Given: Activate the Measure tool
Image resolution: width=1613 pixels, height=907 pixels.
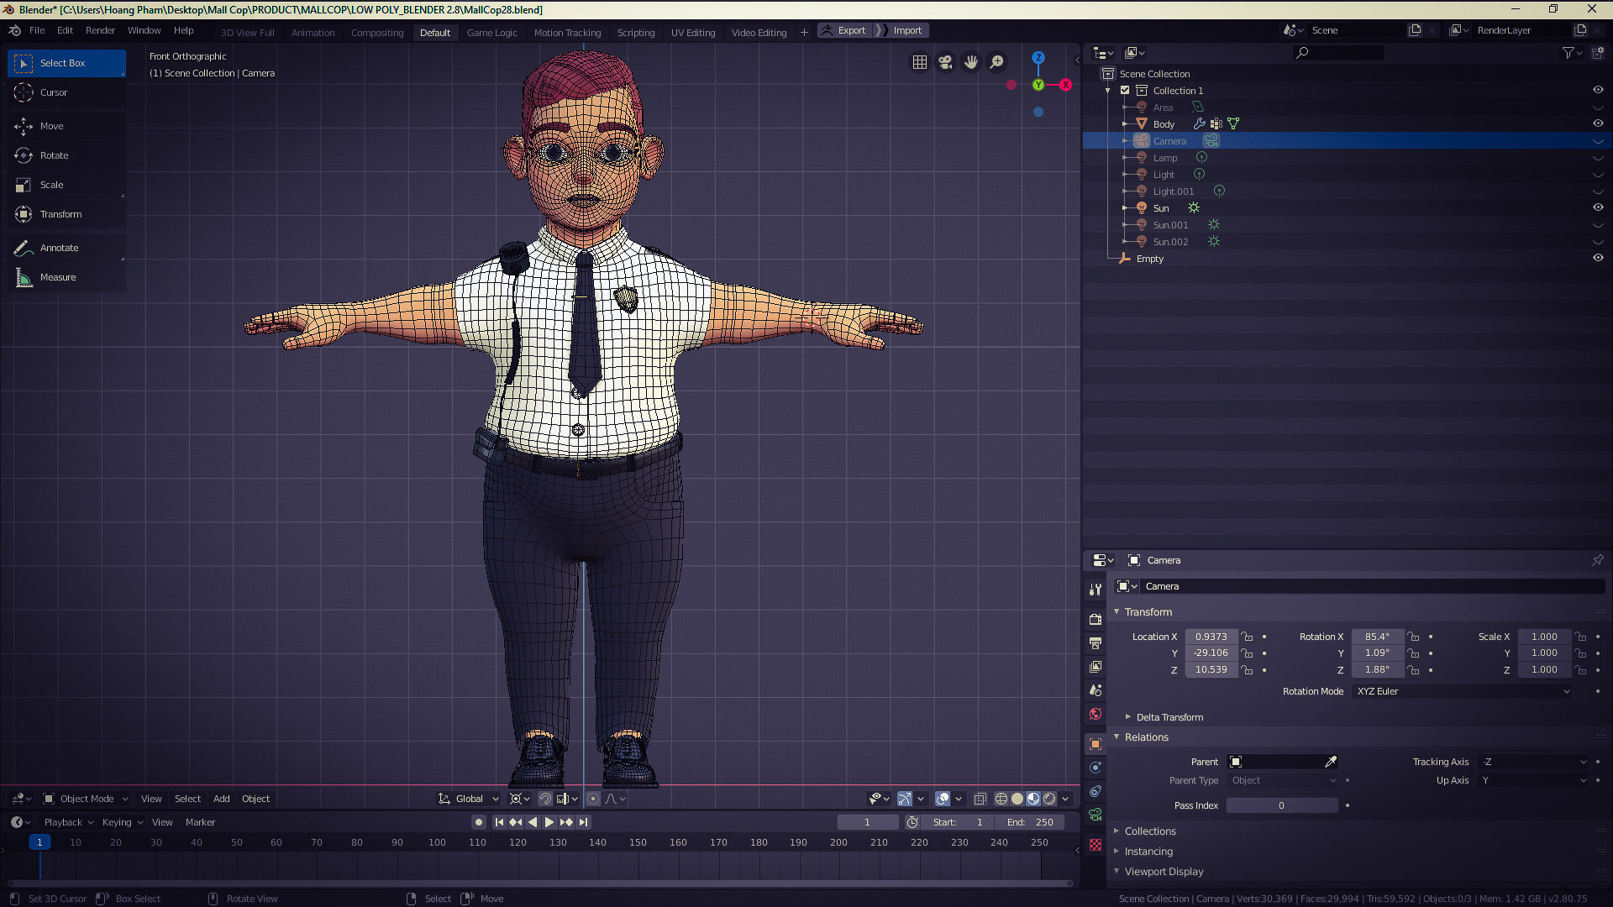Looking at the screenshot, I should point(57,277).
